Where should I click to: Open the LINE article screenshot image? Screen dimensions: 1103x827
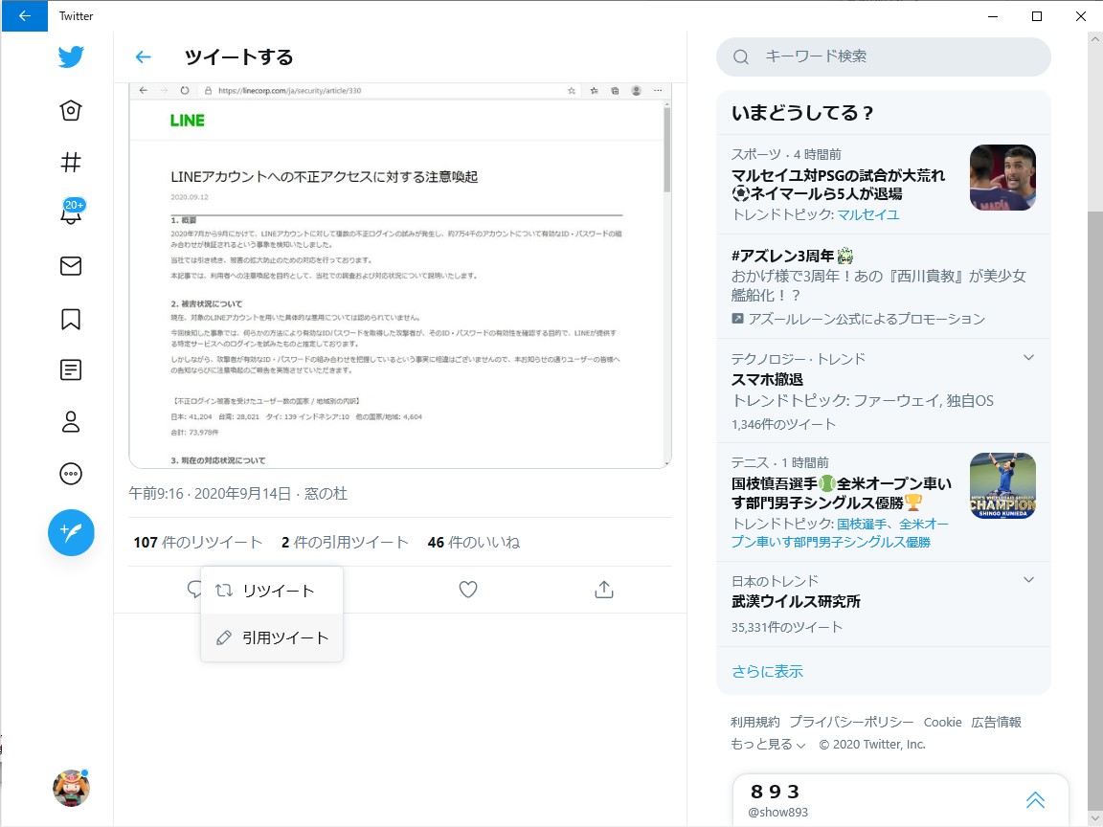[400, 275]
